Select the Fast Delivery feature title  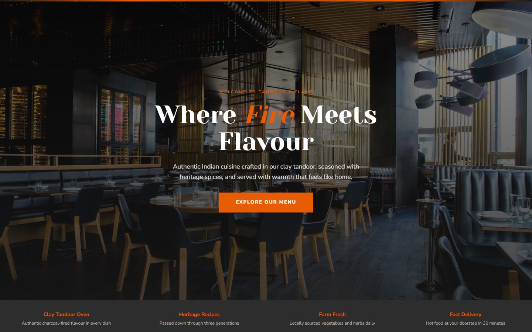click(x=465, y=314)
